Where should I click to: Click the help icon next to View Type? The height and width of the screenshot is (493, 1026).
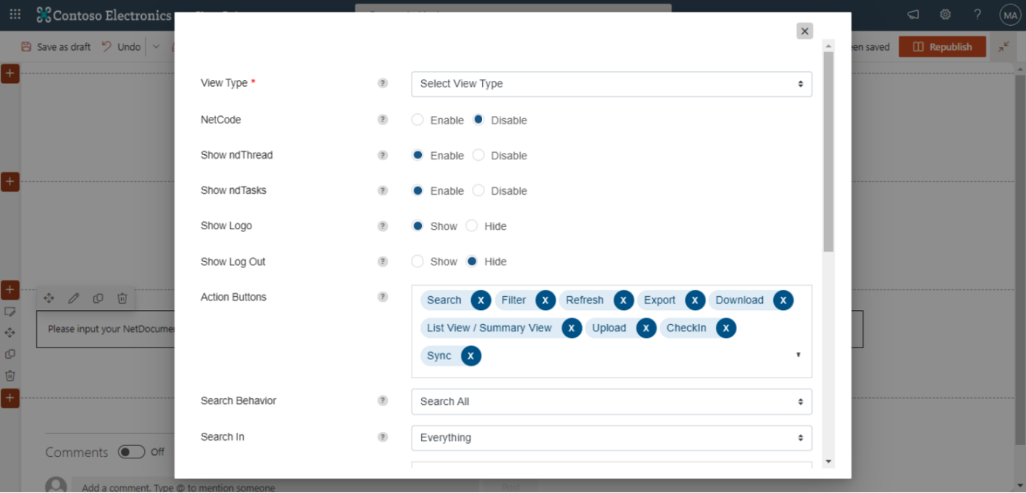coord(382,83)
